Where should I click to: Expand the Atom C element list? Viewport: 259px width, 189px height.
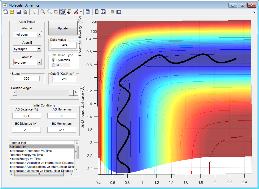coord(39,63)
